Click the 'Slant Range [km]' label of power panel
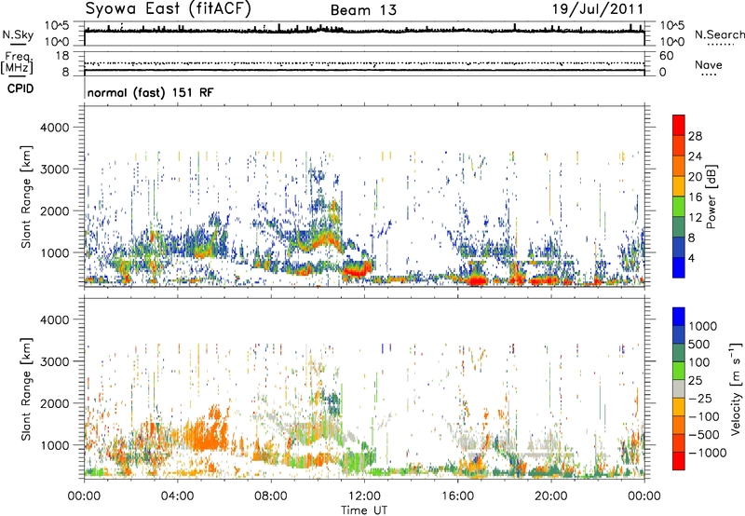Screen dimensions: 745x516 [x=26, y=197]
